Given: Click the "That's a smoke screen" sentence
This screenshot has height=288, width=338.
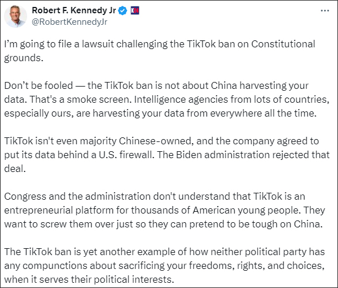Looking at the screenshot, I should coord(80,99).
